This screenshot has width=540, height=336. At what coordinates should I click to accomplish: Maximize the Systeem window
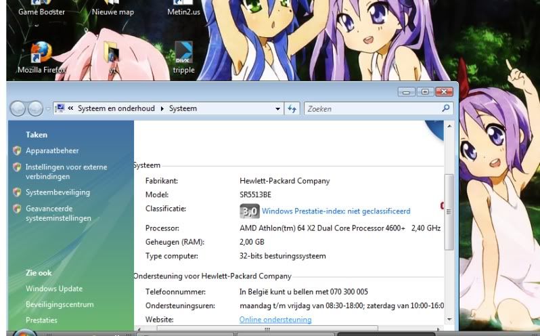point(425,91)
